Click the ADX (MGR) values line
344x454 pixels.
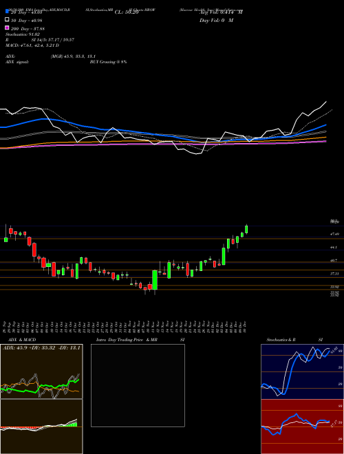(x=51, y=56)
